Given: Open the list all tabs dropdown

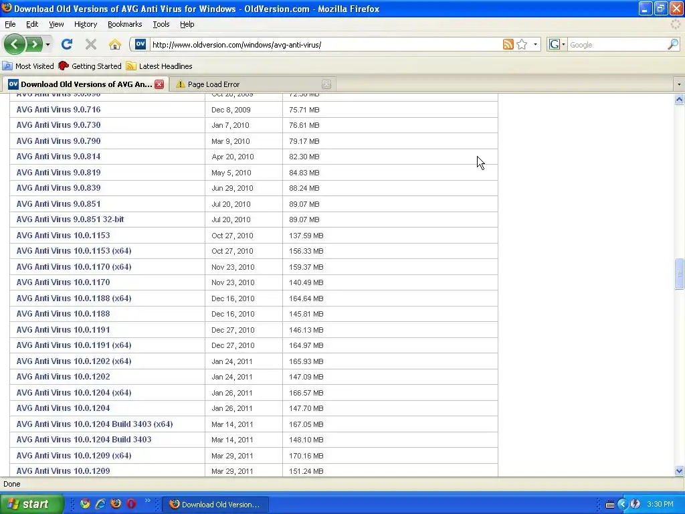Looking at the screenshot, I should (678, 84).
